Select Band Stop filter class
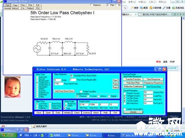 tap(50, 106)
